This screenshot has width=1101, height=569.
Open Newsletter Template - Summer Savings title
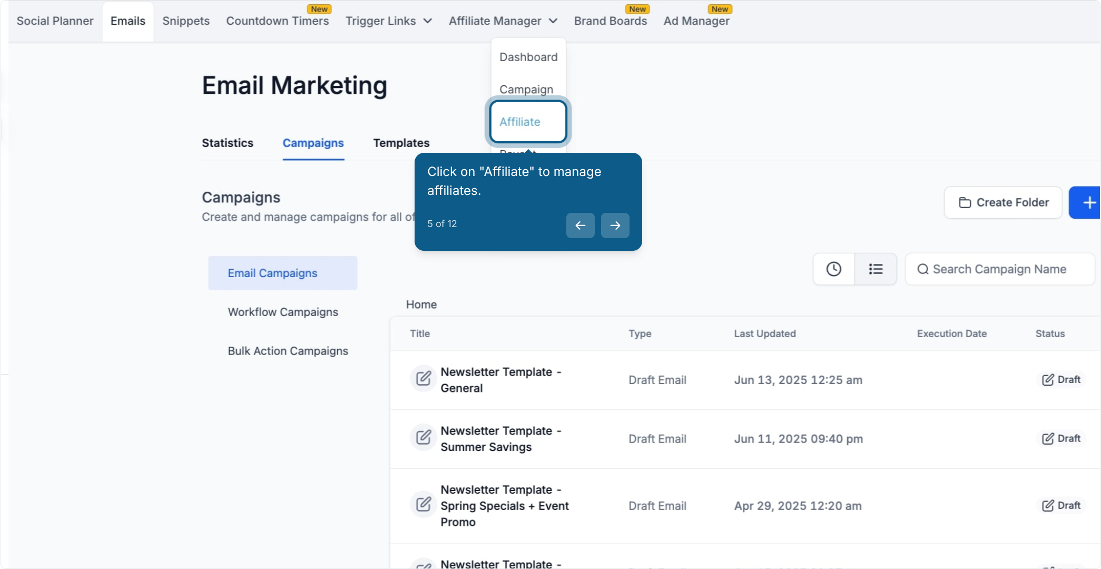501,439
